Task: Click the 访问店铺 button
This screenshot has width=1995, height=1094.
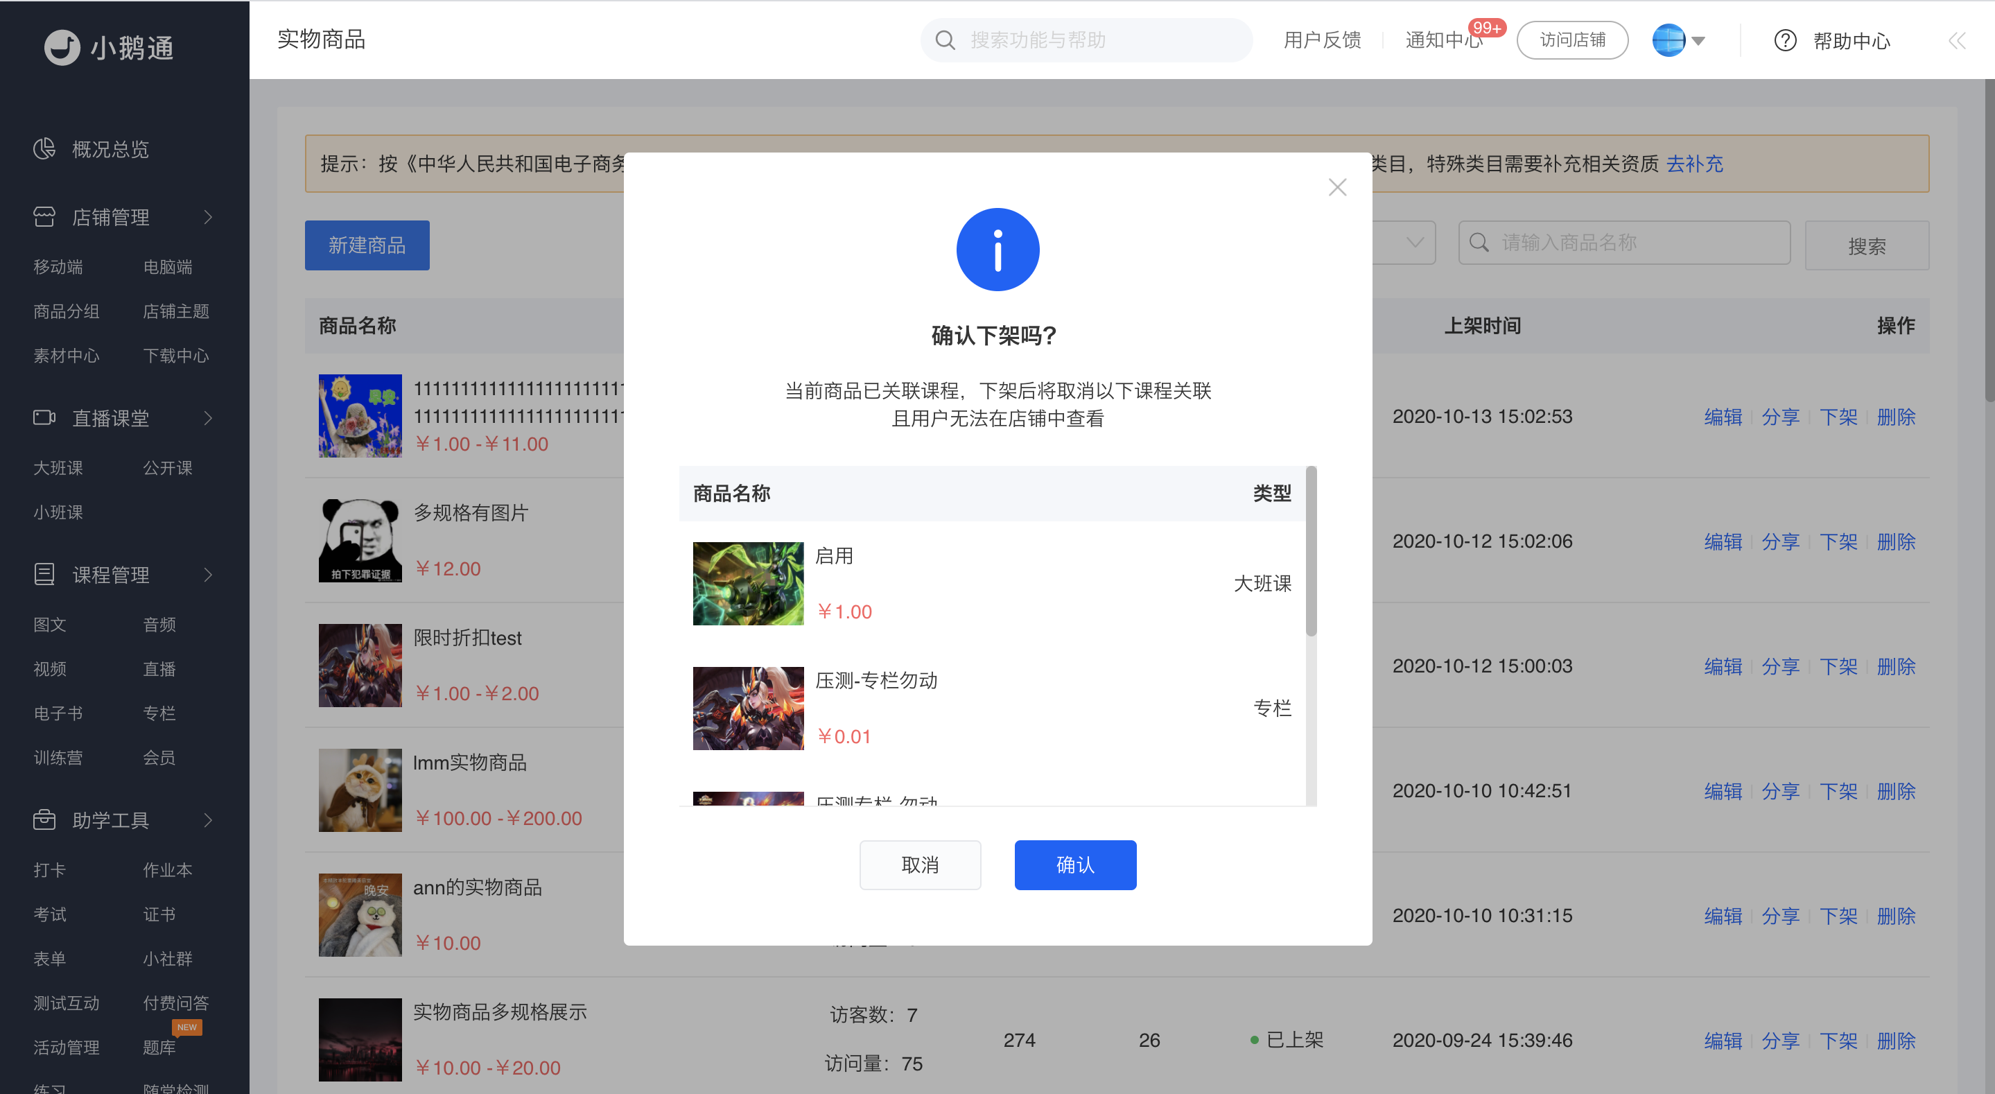Action: (x=1572, y=40)
